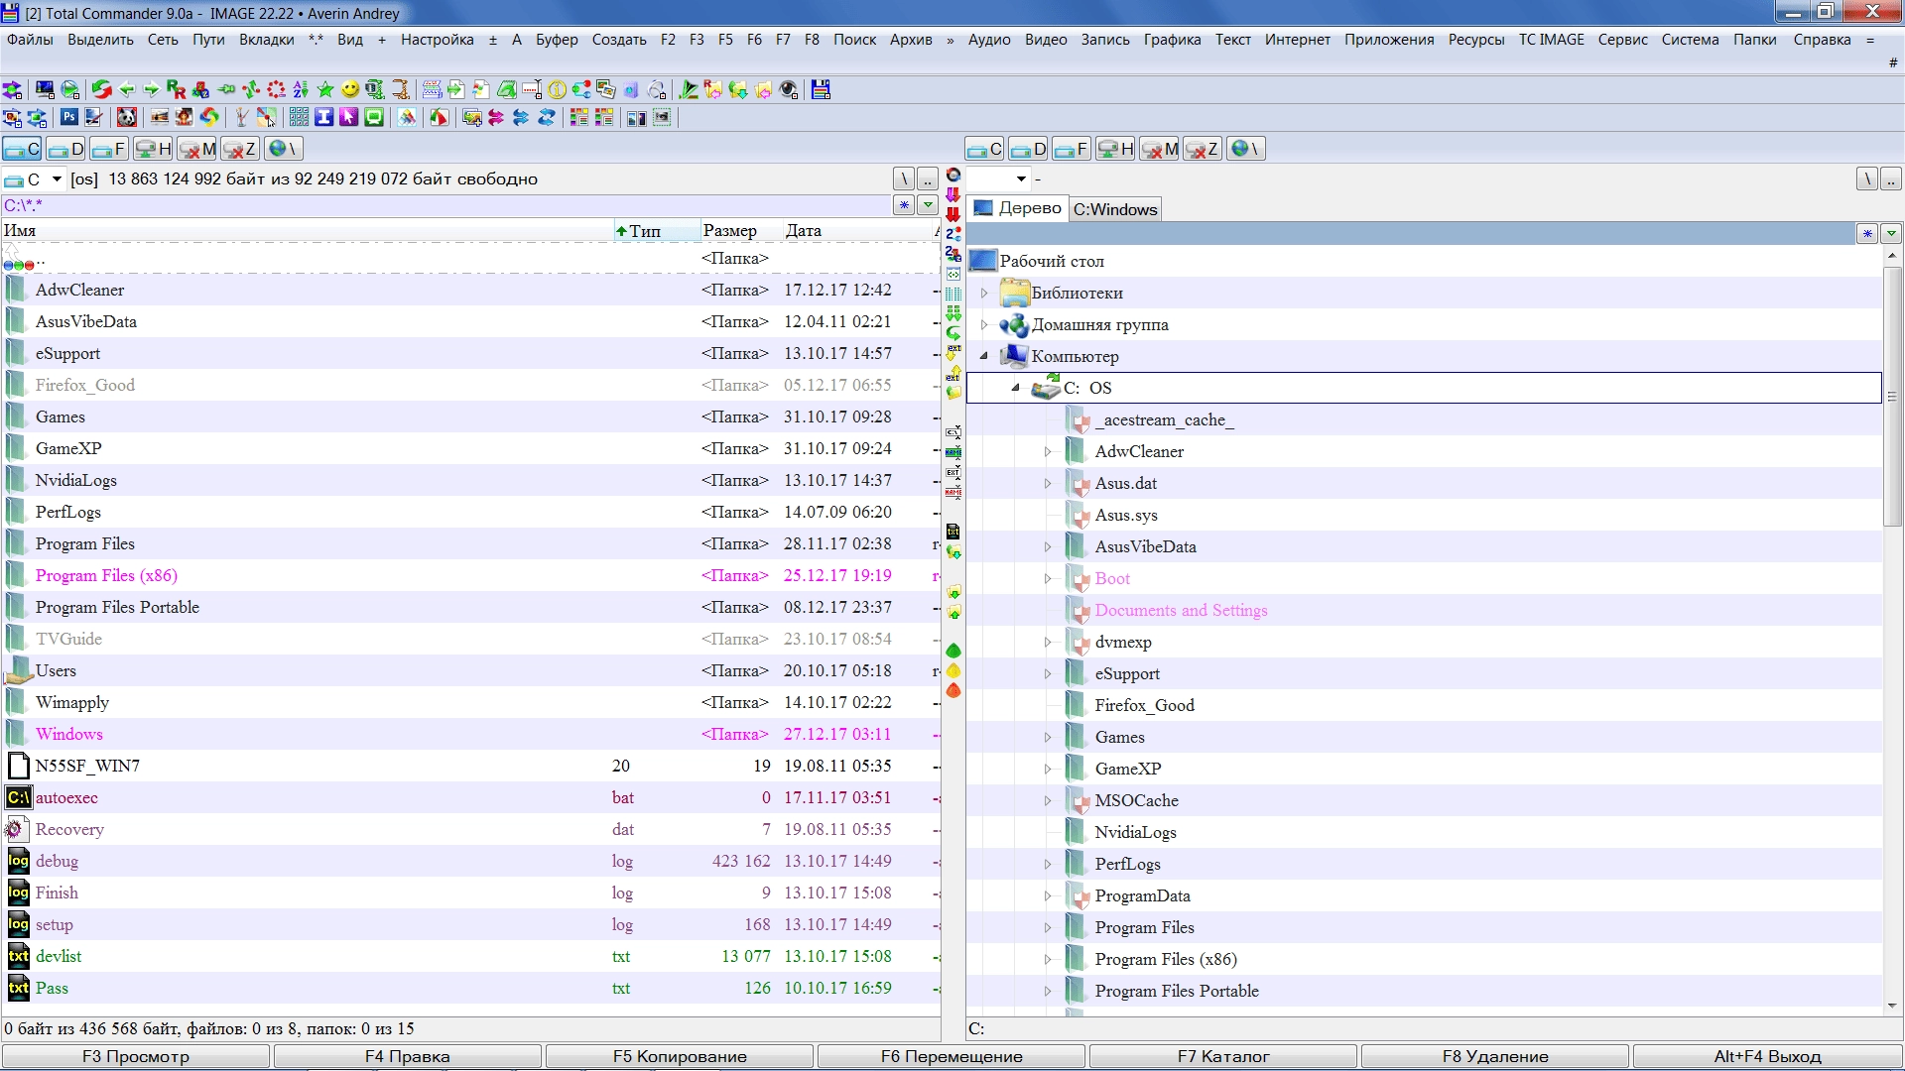Click the green curved arrow on middle bar
The height and width of the screenshot is (1071, 1905).
953,333
